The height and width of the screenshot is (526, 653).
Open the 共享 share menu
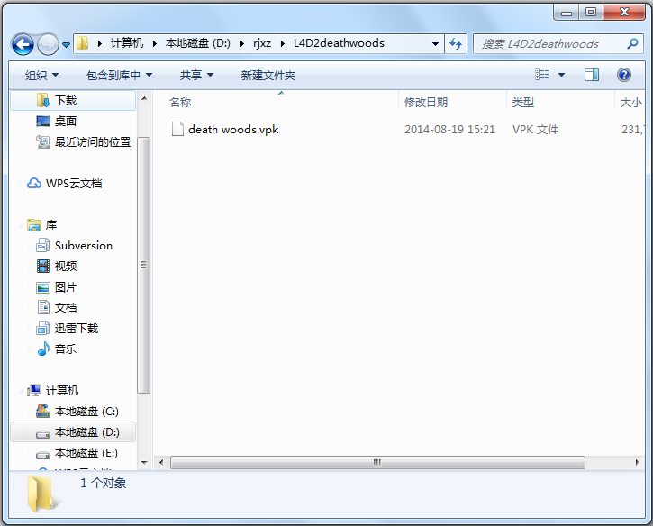click(x=195, y=75)
